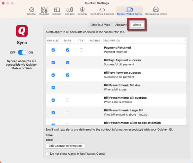
Task: Click the ENABLED column header
Action: 53,41
